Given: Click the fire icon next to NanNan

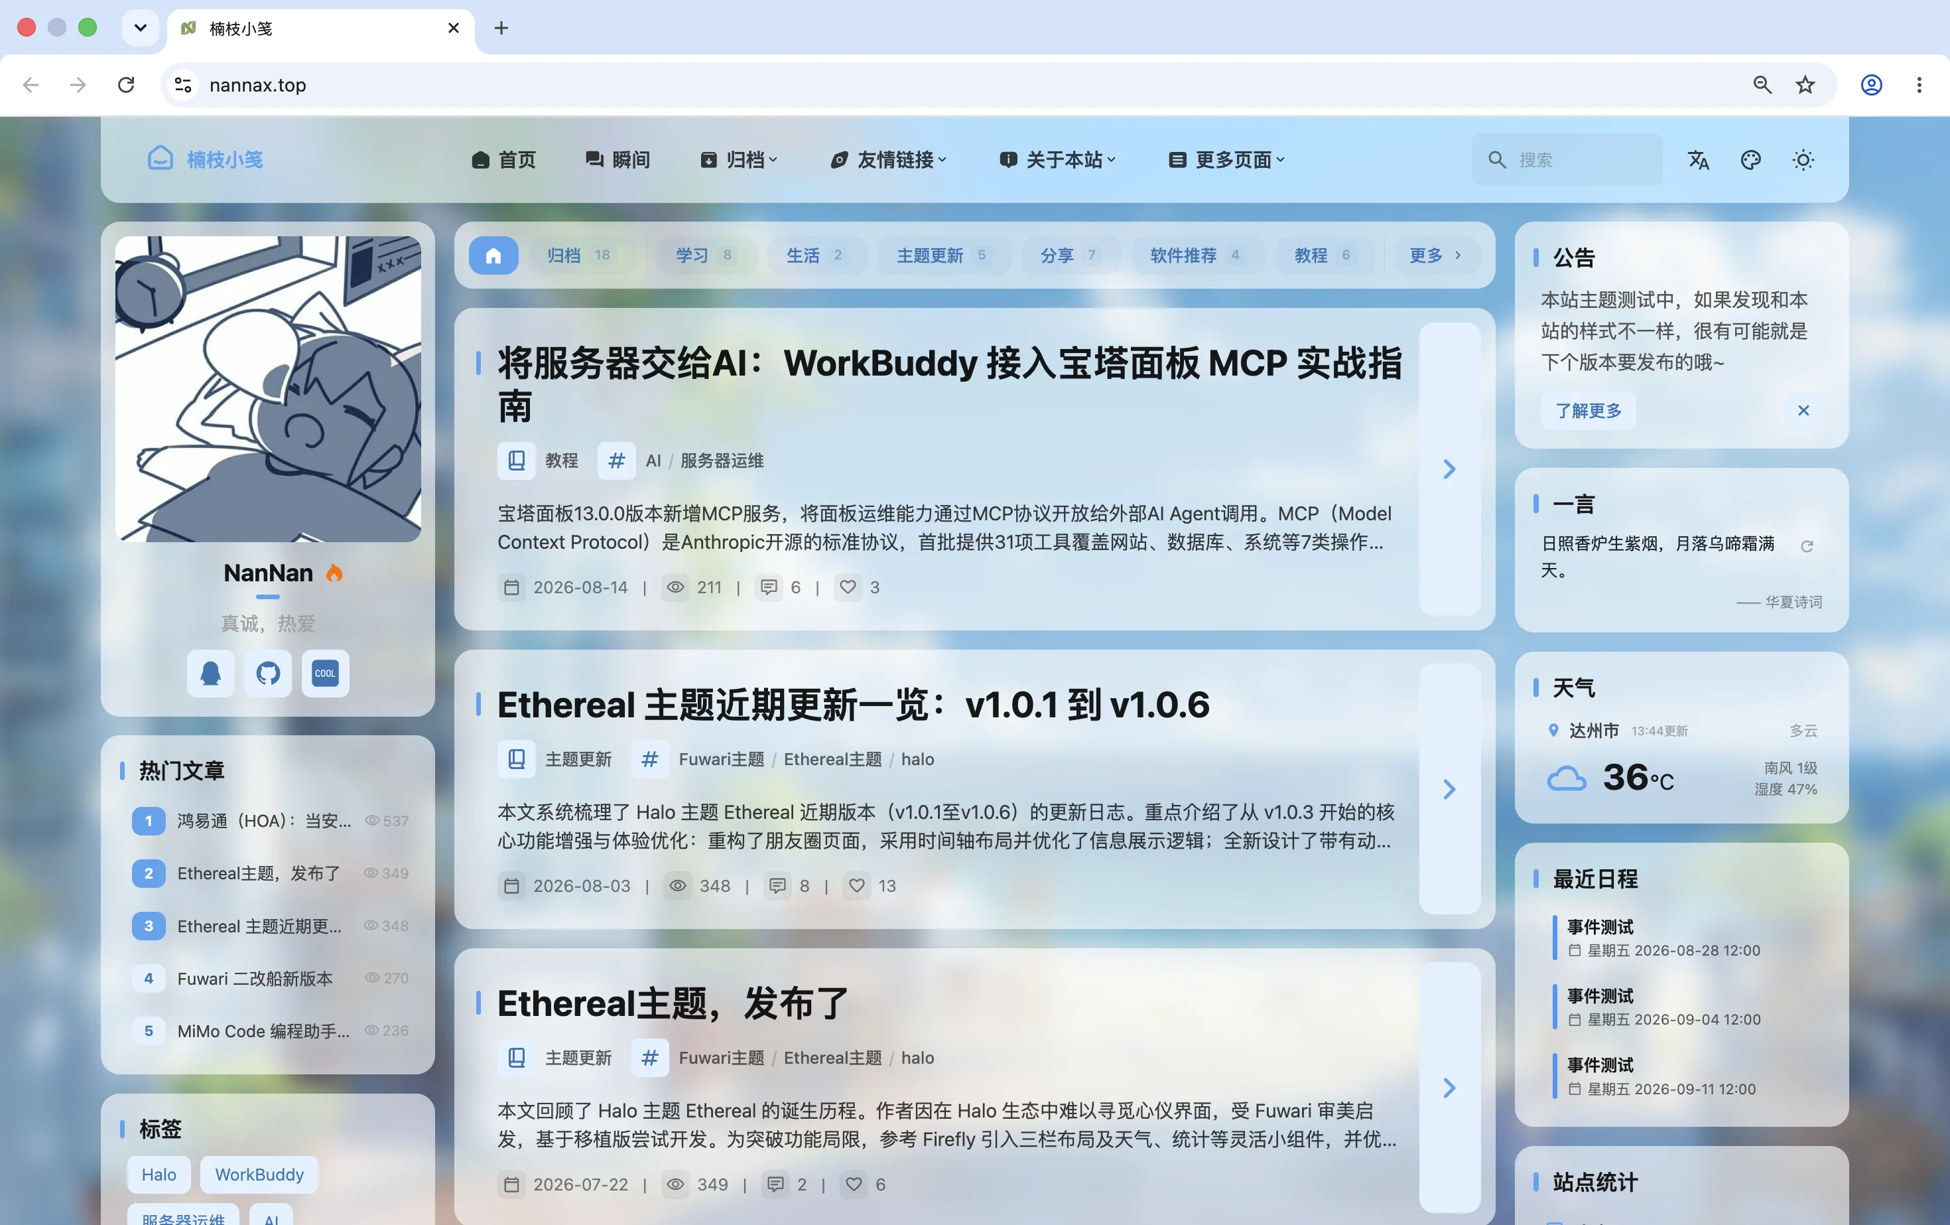Looking at the screenshot, I should pos(334,573).
